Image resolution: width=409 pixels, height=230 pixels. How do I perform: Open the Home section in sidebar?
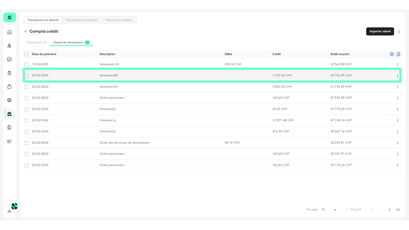pos(10,32)
